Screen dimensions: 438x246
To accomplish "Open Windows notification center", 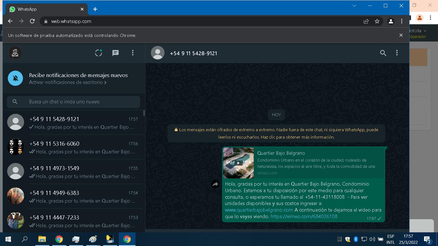I will pos(428,240).
